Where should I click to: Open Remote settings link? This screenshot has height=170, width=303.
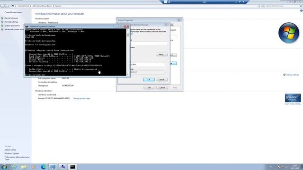tap(11, 22)
